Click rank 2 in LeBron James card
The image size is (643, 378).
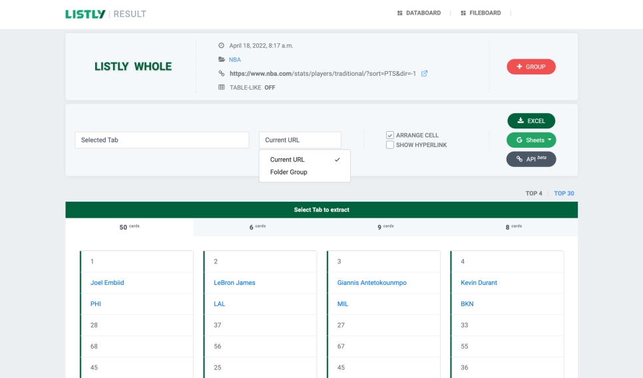[216, 261]
